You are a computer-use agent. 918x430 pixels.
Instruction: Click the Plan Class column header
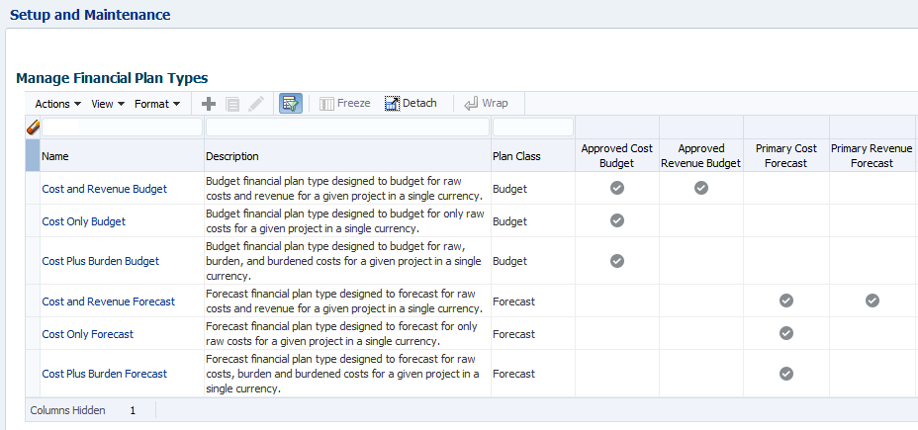[x=516, y=156]
